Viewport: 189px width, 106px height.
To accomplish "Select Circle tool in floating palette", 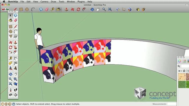I will click(11, 32).
